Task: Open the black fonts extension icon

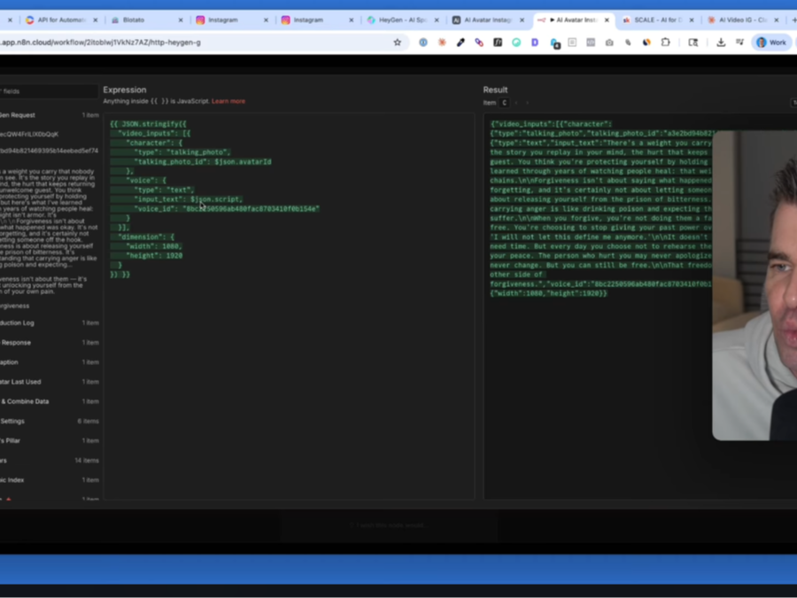Action: tap(498, 43)
